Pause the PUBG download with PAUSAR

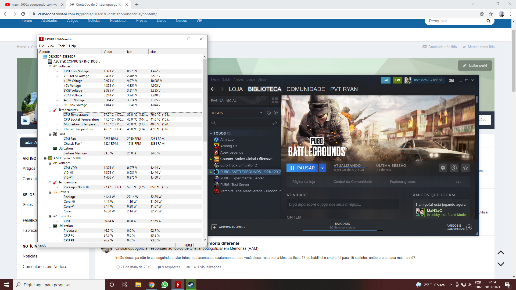pos(302,168)
